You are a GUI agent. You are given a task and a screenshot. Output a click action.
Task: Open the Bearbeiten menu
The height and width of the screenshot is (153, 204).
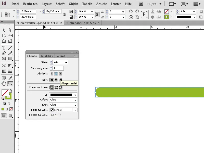pos(30,4)
